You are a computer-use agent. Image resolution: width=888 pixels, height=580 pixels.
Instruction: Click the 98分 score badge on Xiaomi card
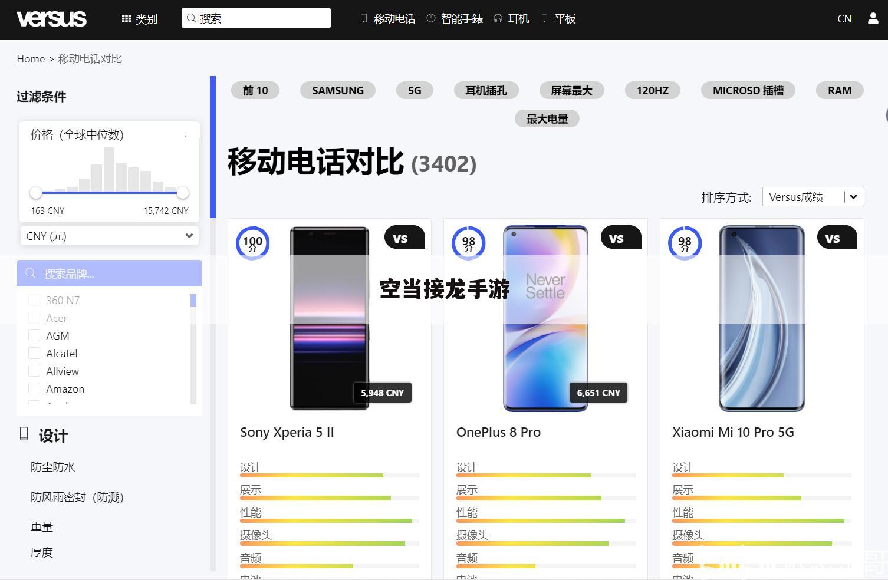(685, 243)
